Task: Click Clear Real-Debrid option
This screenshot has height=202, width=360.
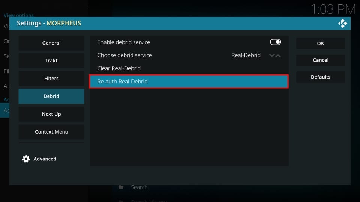Action: [189, 68]
